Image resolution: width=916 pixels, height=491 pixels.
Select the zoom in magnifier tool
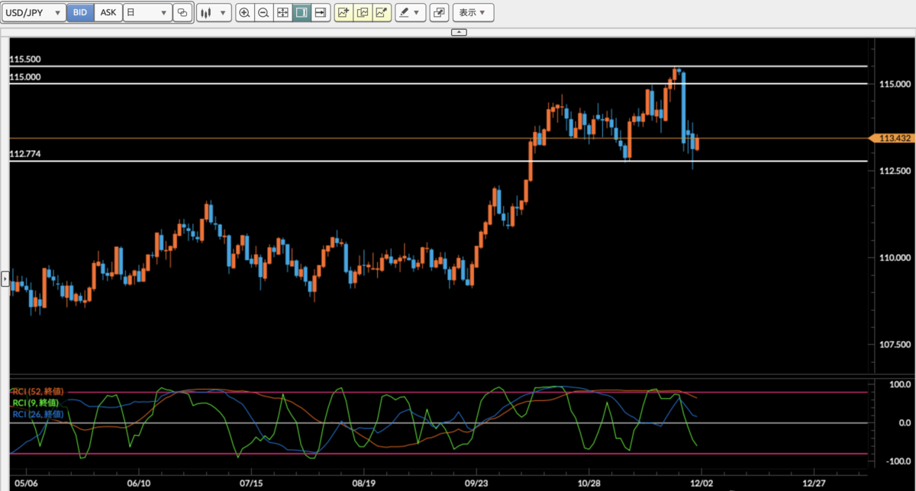pyautogui.click(x=245, y=12)
